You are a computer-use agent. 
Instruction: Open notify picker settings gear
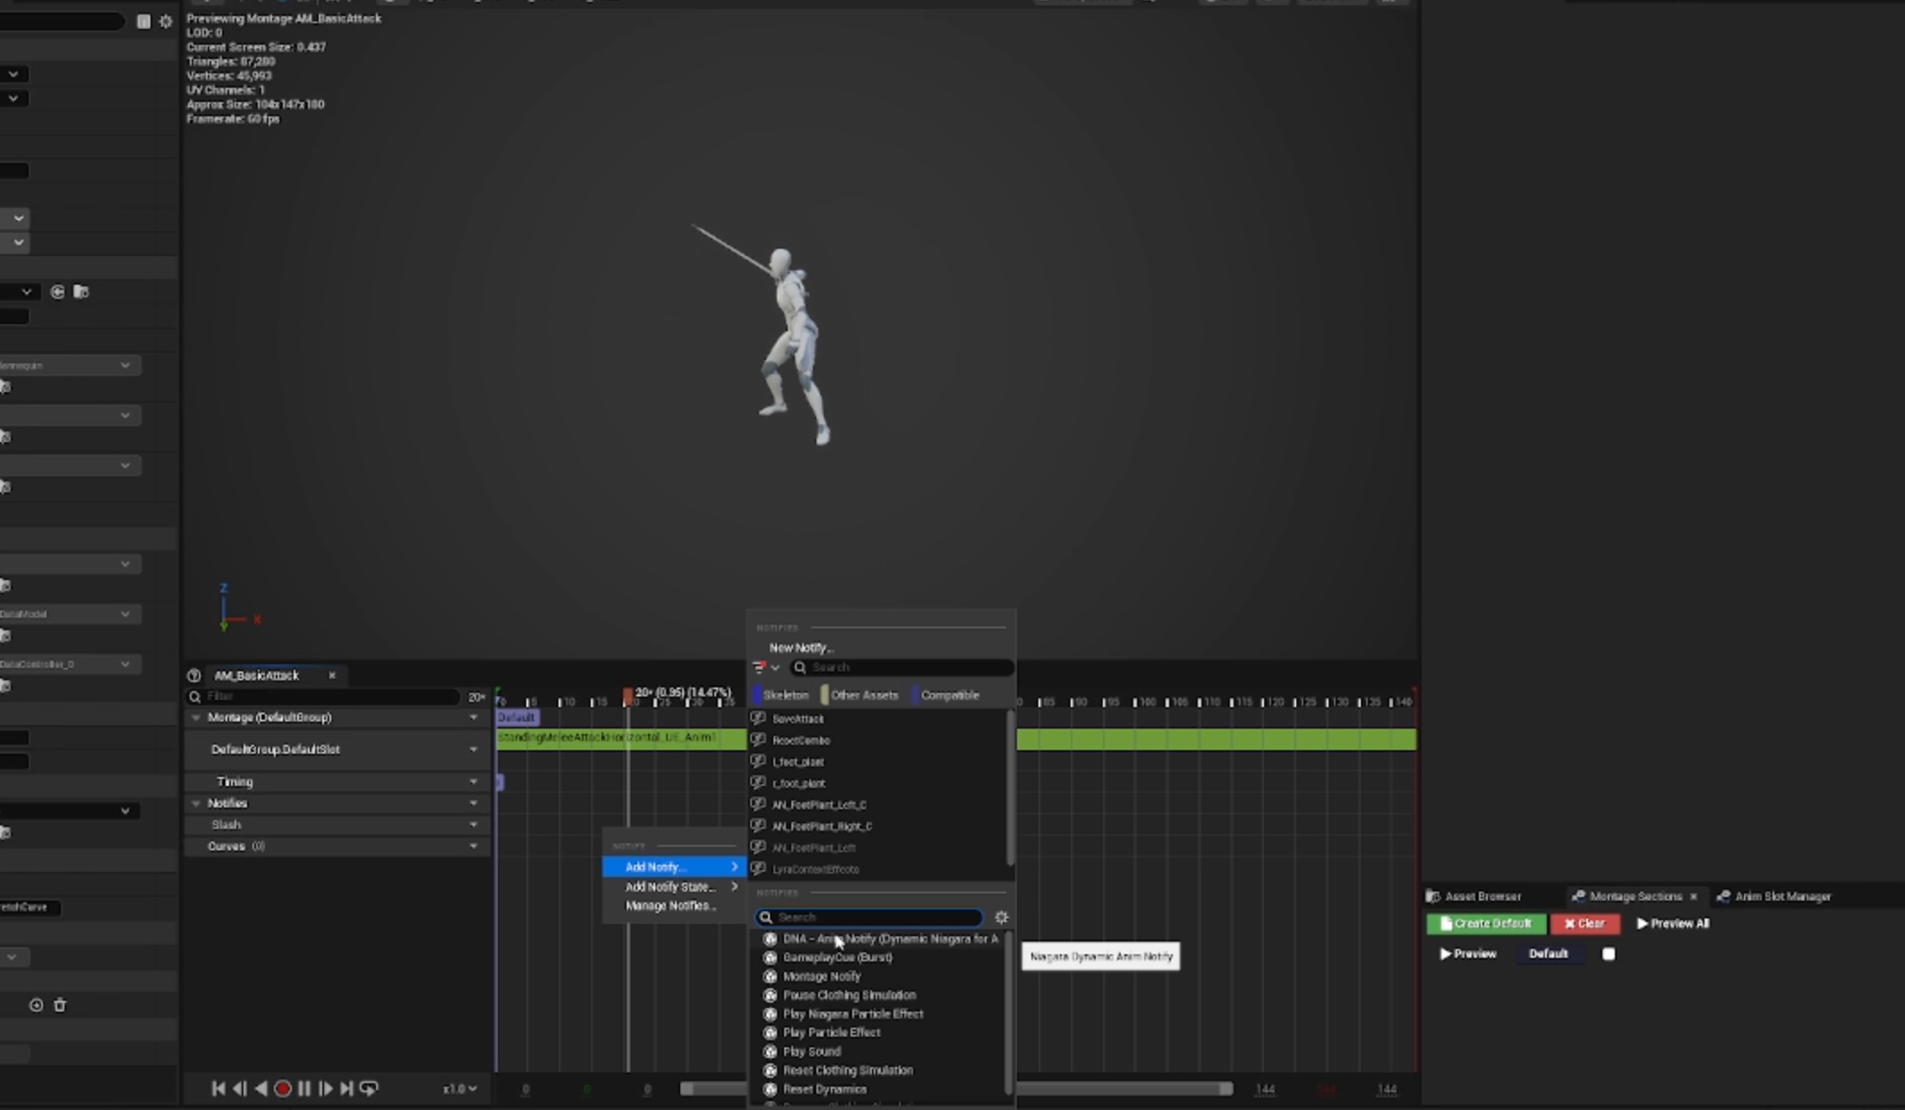click(1001, 917)
